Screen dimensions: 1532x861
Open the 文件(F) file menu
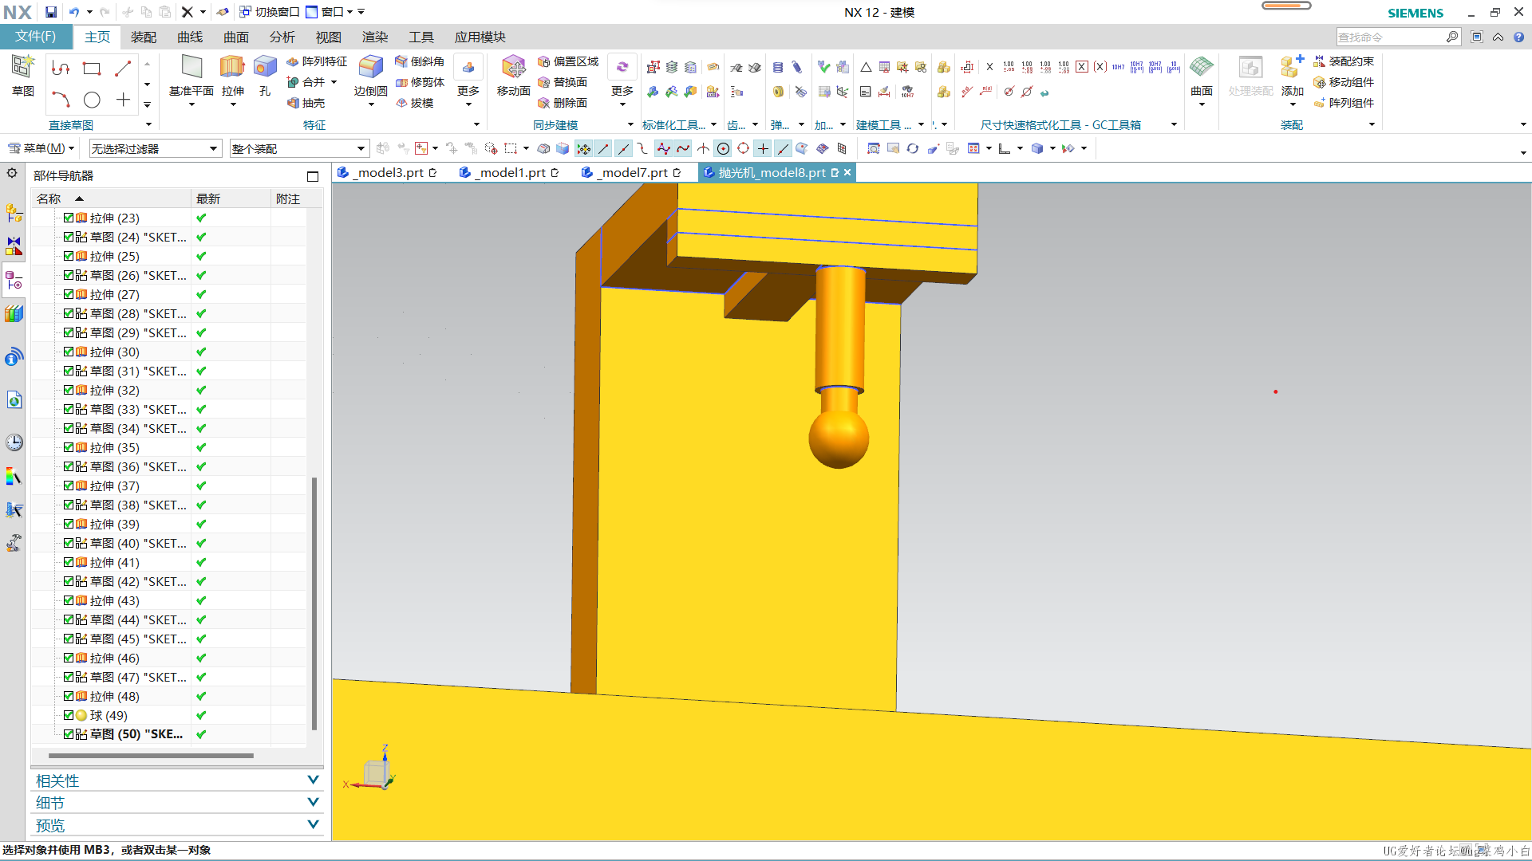[36, 37]
